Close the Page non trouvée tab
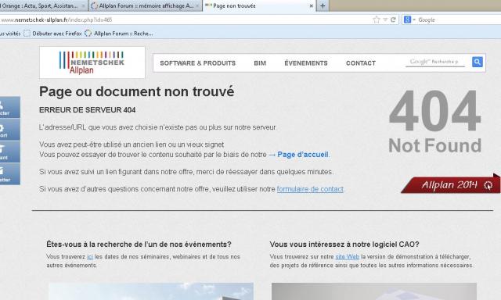The height and width of the screenshot is (300, 501). (x=312, y=5)
